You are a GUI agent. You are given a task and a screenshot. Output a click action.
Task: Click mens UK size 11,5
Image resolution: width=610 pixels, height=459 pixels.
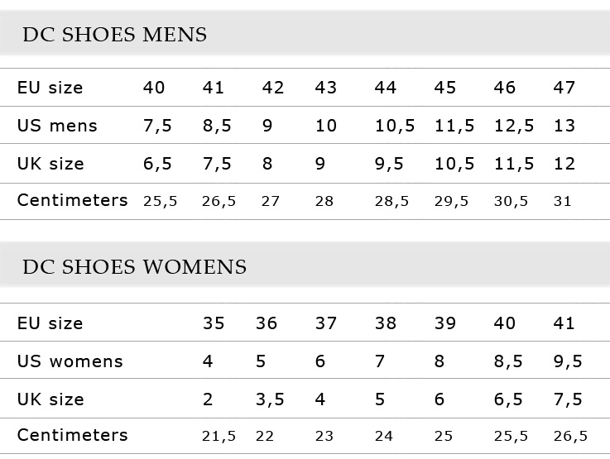click(x=513, y=164)
